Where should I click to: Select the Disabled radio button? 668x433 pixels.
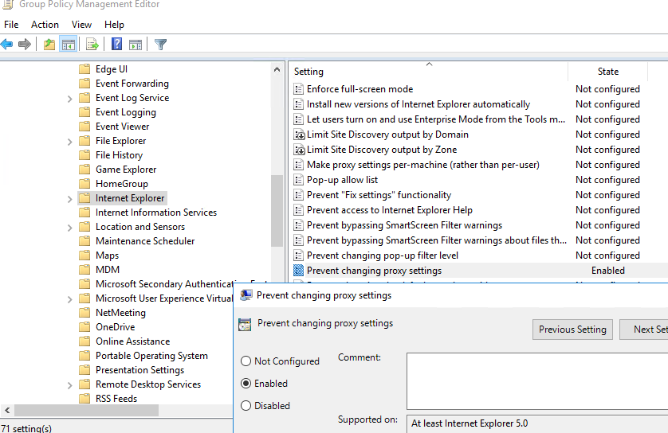(x=246, y=406)
